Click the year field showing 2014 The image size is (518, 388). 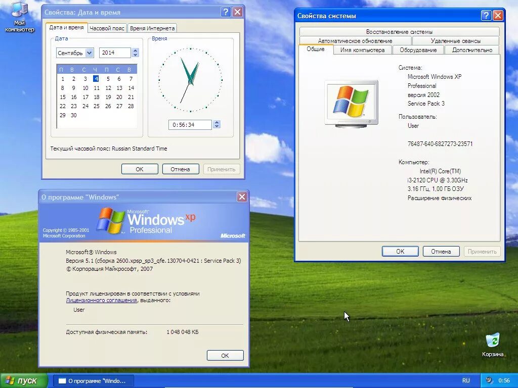[x=115, y=53]
